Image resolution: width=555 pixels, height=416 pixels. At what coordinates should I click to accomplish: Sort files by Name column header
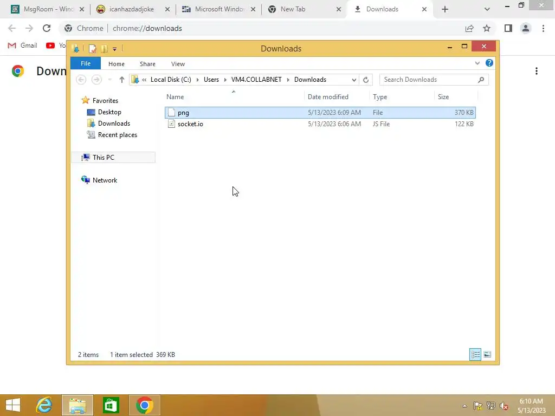coord(175,96)
